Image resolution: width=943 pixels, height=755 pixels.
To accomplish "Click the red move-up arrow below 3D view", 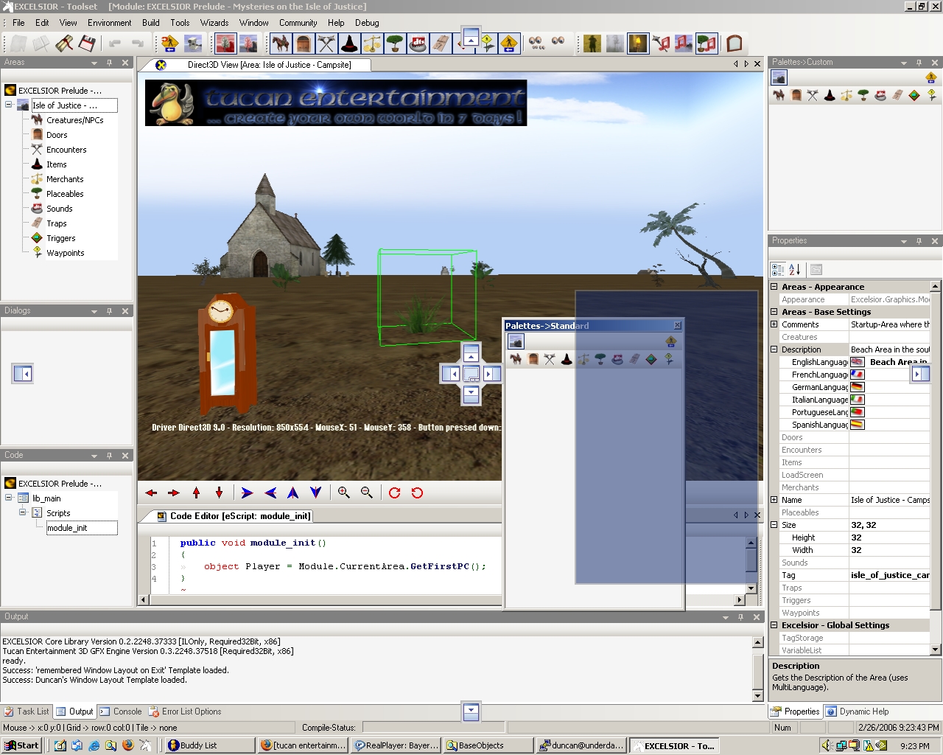I will tap(197, 493).
